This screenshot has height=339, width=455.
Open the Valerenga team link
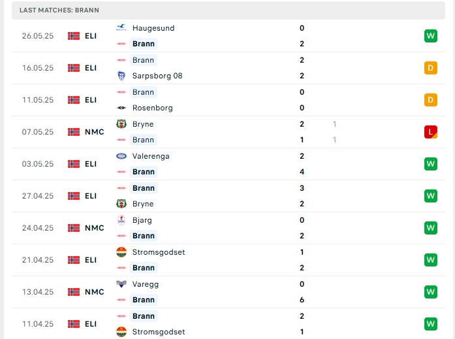tap(151, 156)
